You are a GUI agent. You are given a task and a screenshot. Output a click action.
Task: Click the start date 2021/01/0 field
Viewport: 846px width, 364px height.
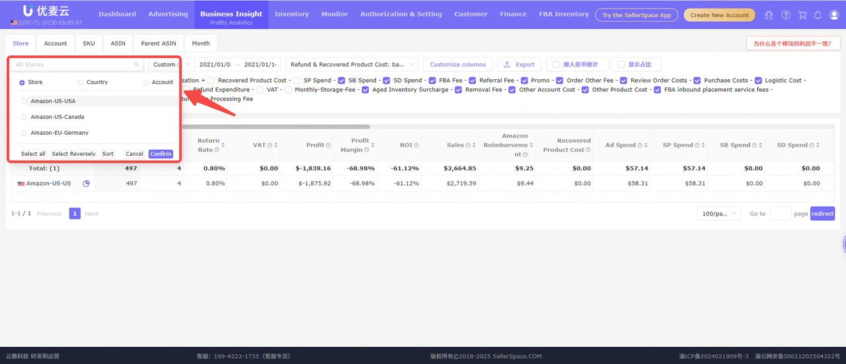tap(215, 65)
